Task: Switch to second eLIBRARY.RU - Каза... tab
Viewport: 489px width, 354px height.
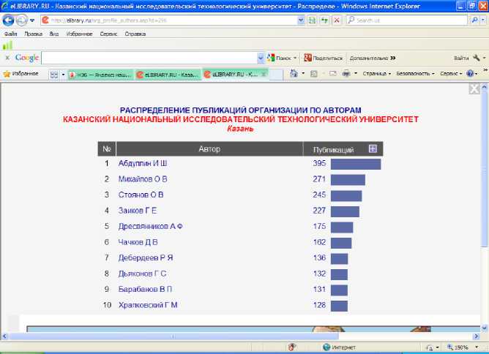Action: (167, 75)
